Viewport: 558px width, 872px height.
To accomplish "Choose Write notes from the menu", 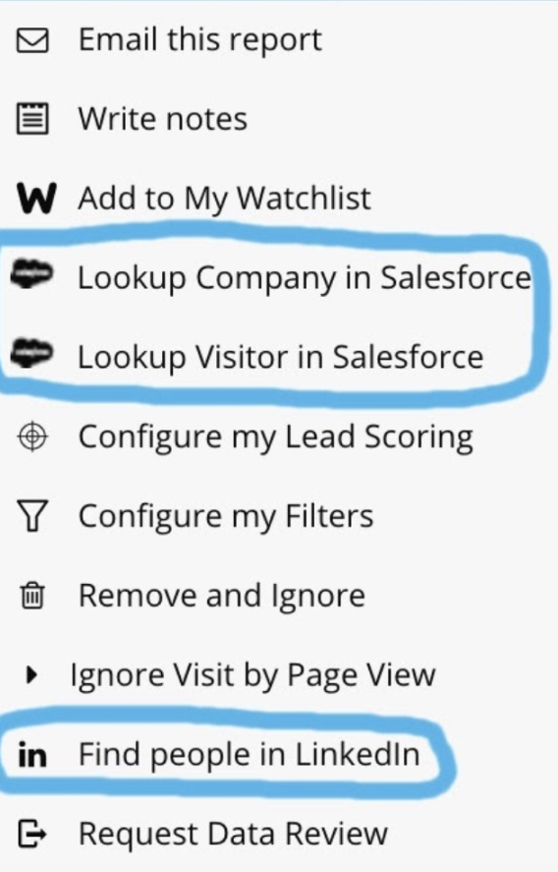I will [163, 119].
